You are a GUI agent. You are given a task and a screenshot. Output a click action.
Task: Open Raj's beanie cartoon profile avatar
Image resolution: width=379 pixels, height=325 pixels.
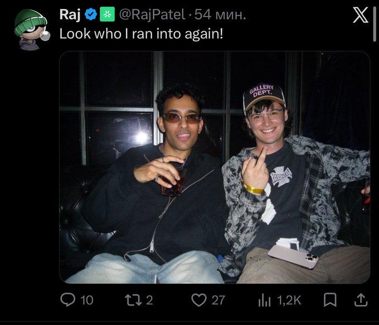coord(32,29)
